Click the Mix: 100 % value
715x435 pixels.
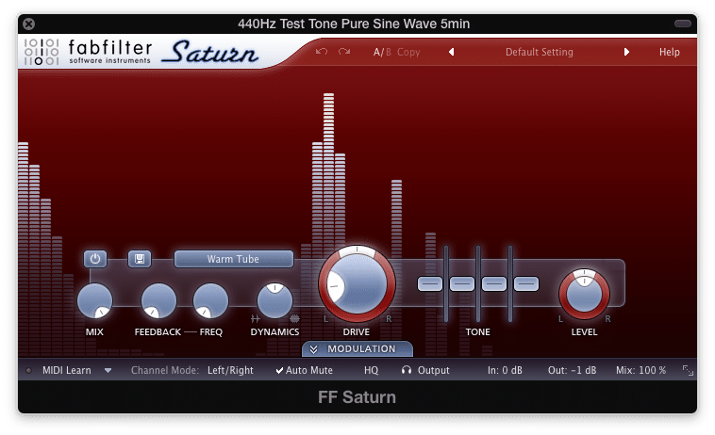point(641,370)
